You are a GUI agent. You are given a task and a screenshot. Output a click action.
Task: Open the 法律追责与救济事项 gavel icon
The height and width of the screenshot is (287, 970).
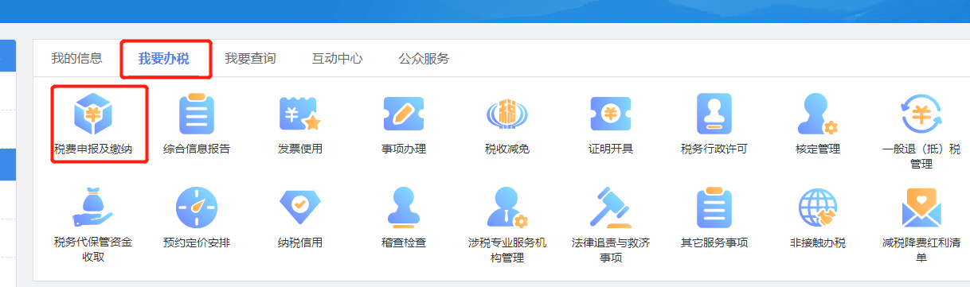[x=611, y=207]
